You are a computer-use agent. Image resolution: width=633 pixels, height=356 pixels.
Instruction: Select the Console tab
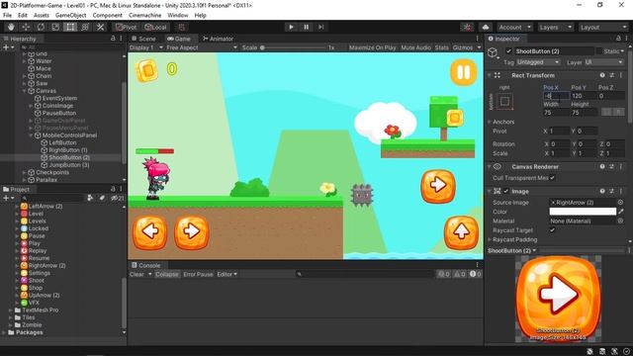pos(145,265)
